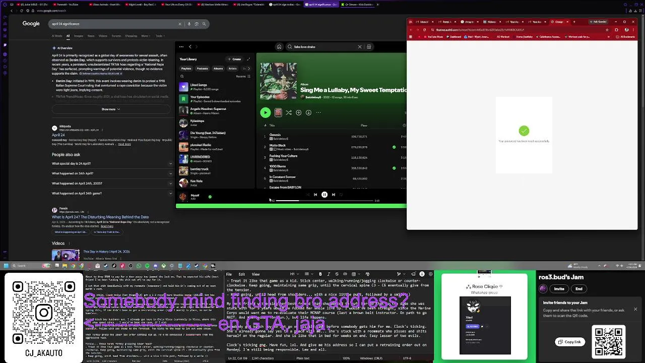Seek within the Spotify playback progress bar
This screenshot has height=363, width=645.
coord(325,201)
